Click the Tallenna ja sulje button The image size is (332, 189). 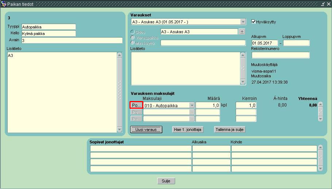[x=229, y=130]
